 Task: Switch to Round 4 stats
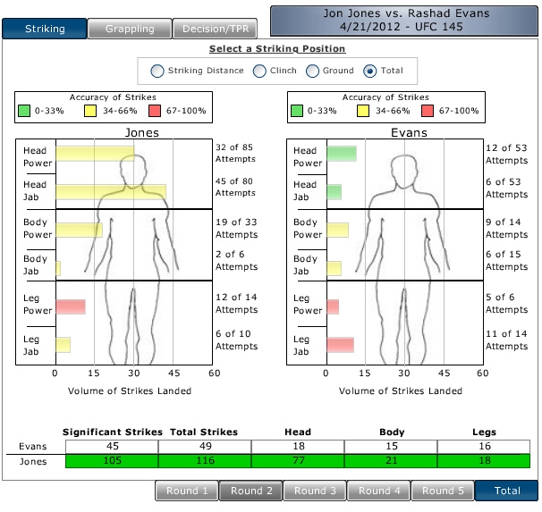[x=378, y=491]
